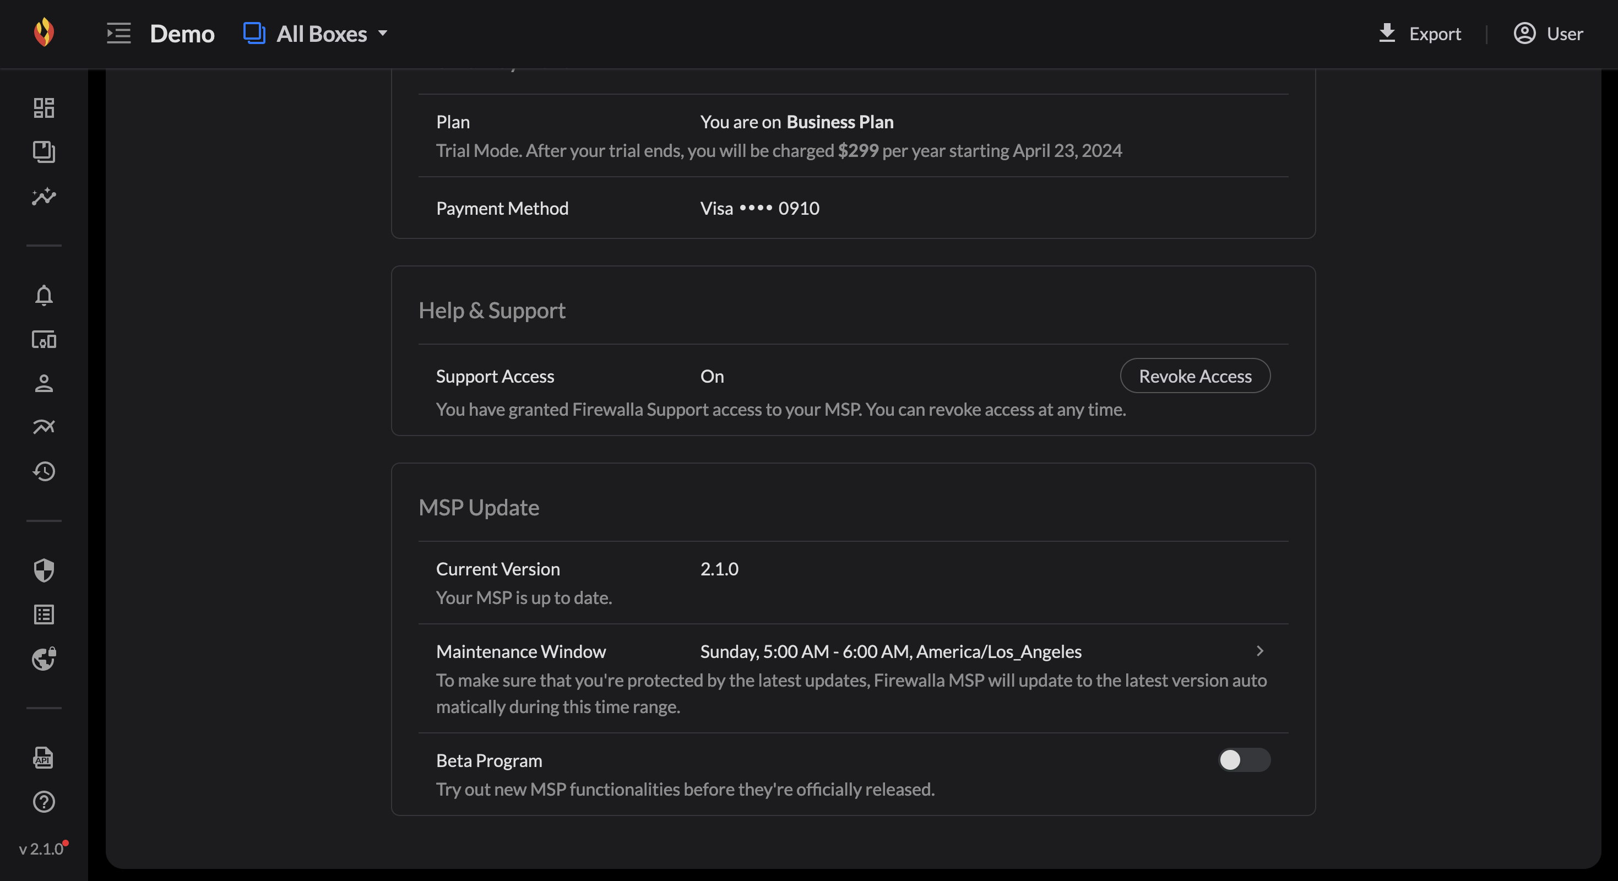Click the Beta Program label
Image resolution: width=1618 pixels, height=881 pixels.
pyautogui.click(x=488, y=760)
